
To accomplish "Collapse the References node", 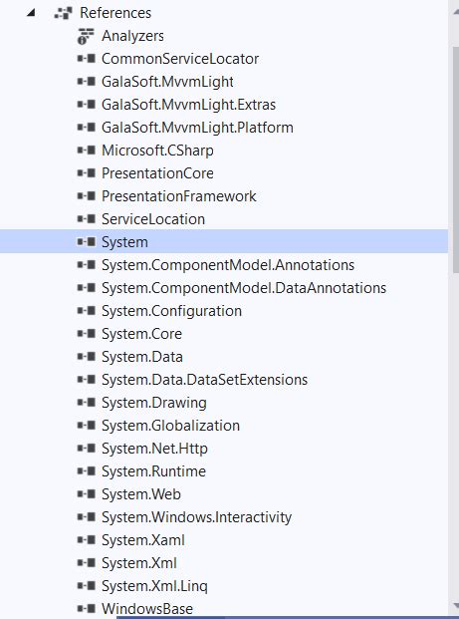I will [31, 13].
